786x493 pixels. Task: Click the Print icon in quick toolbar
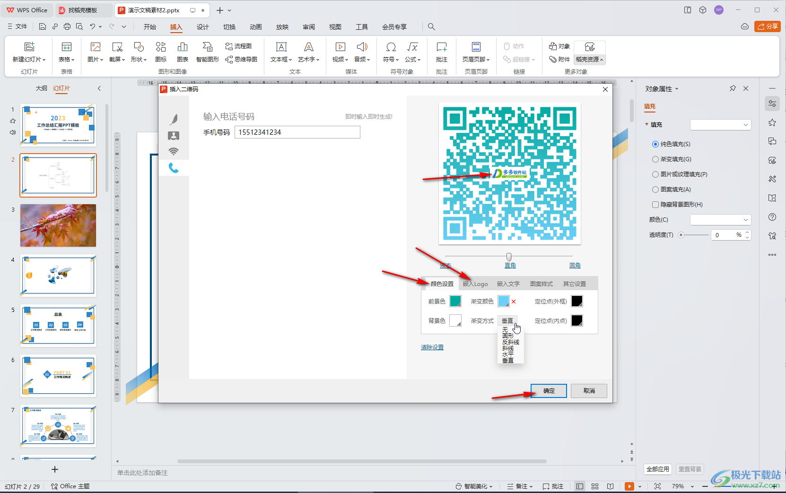(67, 27)
